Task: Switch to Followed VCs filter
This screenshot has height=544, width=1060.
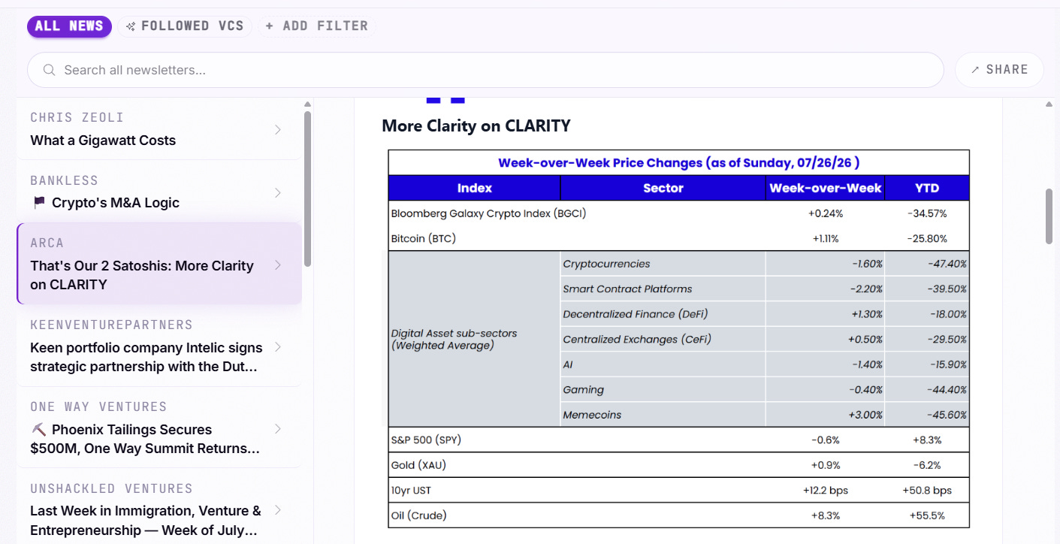Action: [185, 26]
